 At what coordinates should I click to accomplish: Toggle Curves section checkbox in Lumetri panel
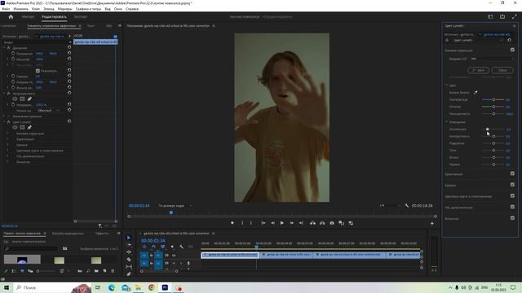point(512,185)
